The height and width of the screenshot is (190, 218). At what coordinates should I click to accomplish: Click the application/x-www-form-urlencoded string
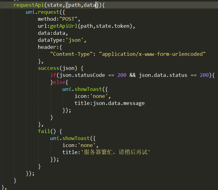tap(152, 54)
